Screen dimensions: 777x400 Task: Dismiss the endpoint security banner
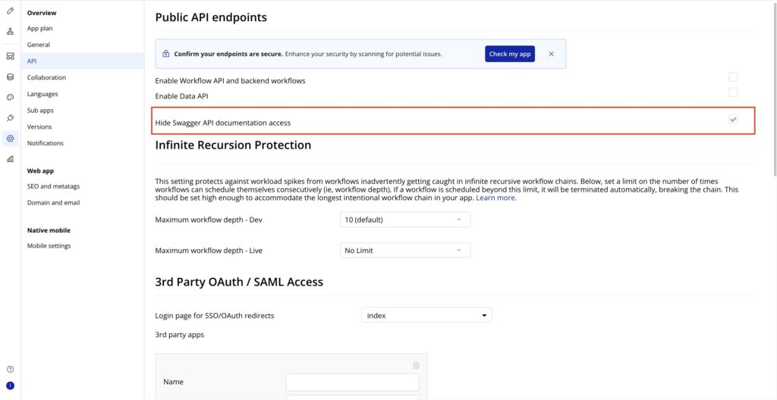point(551,54)
